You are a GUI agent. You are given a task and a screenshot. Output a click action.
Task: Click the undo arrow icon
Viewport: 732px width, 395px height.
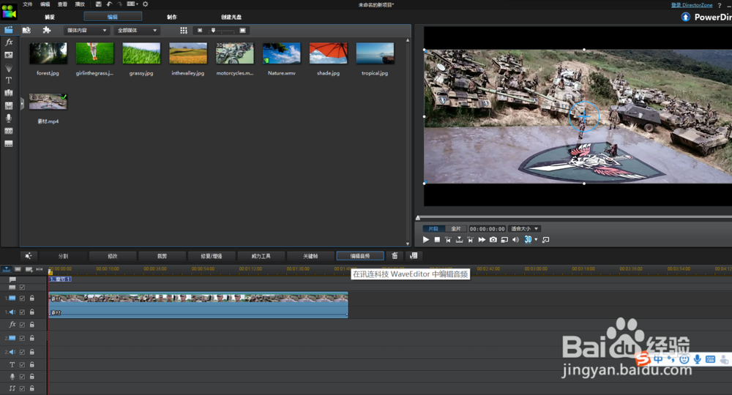pos(109,4)
